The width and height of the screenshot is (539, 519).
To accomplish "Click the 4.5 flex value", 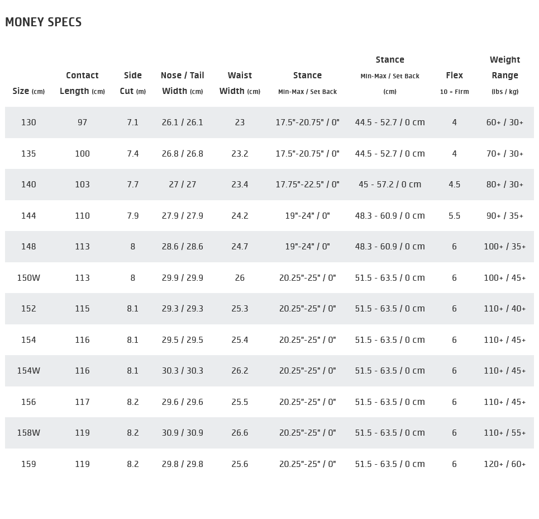I will 454,185.
